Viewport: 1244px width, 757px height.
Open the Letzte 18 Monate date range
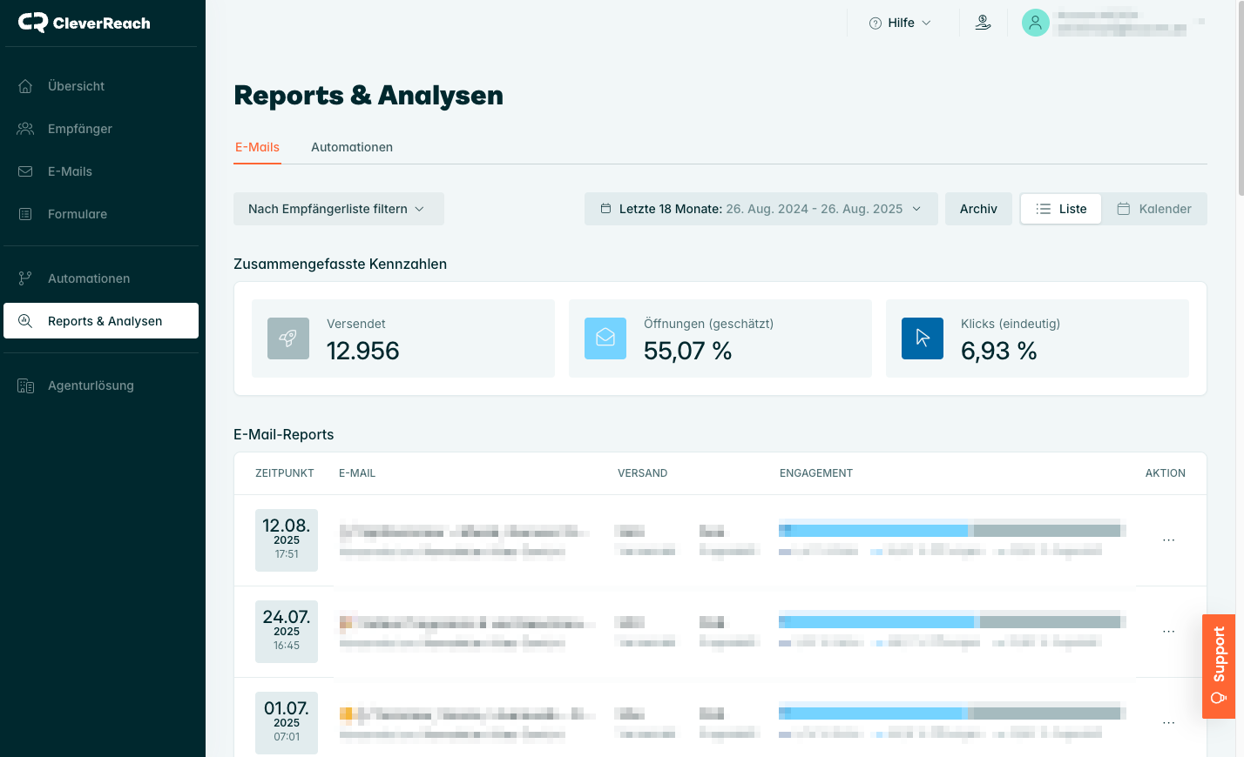click(761, 209)
